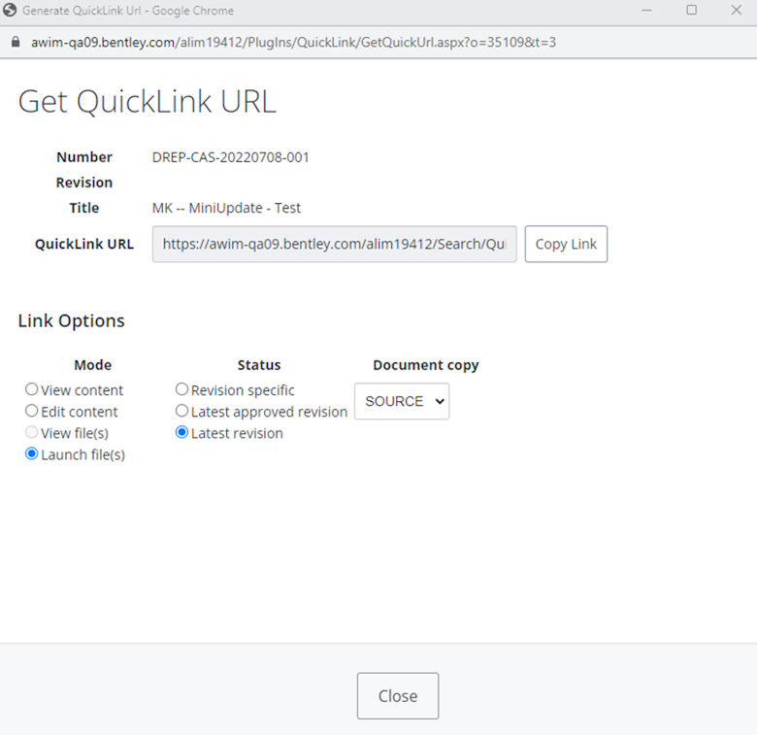Select the Launch file(s) mode
757x735 pixels.
tap(32, 454)
